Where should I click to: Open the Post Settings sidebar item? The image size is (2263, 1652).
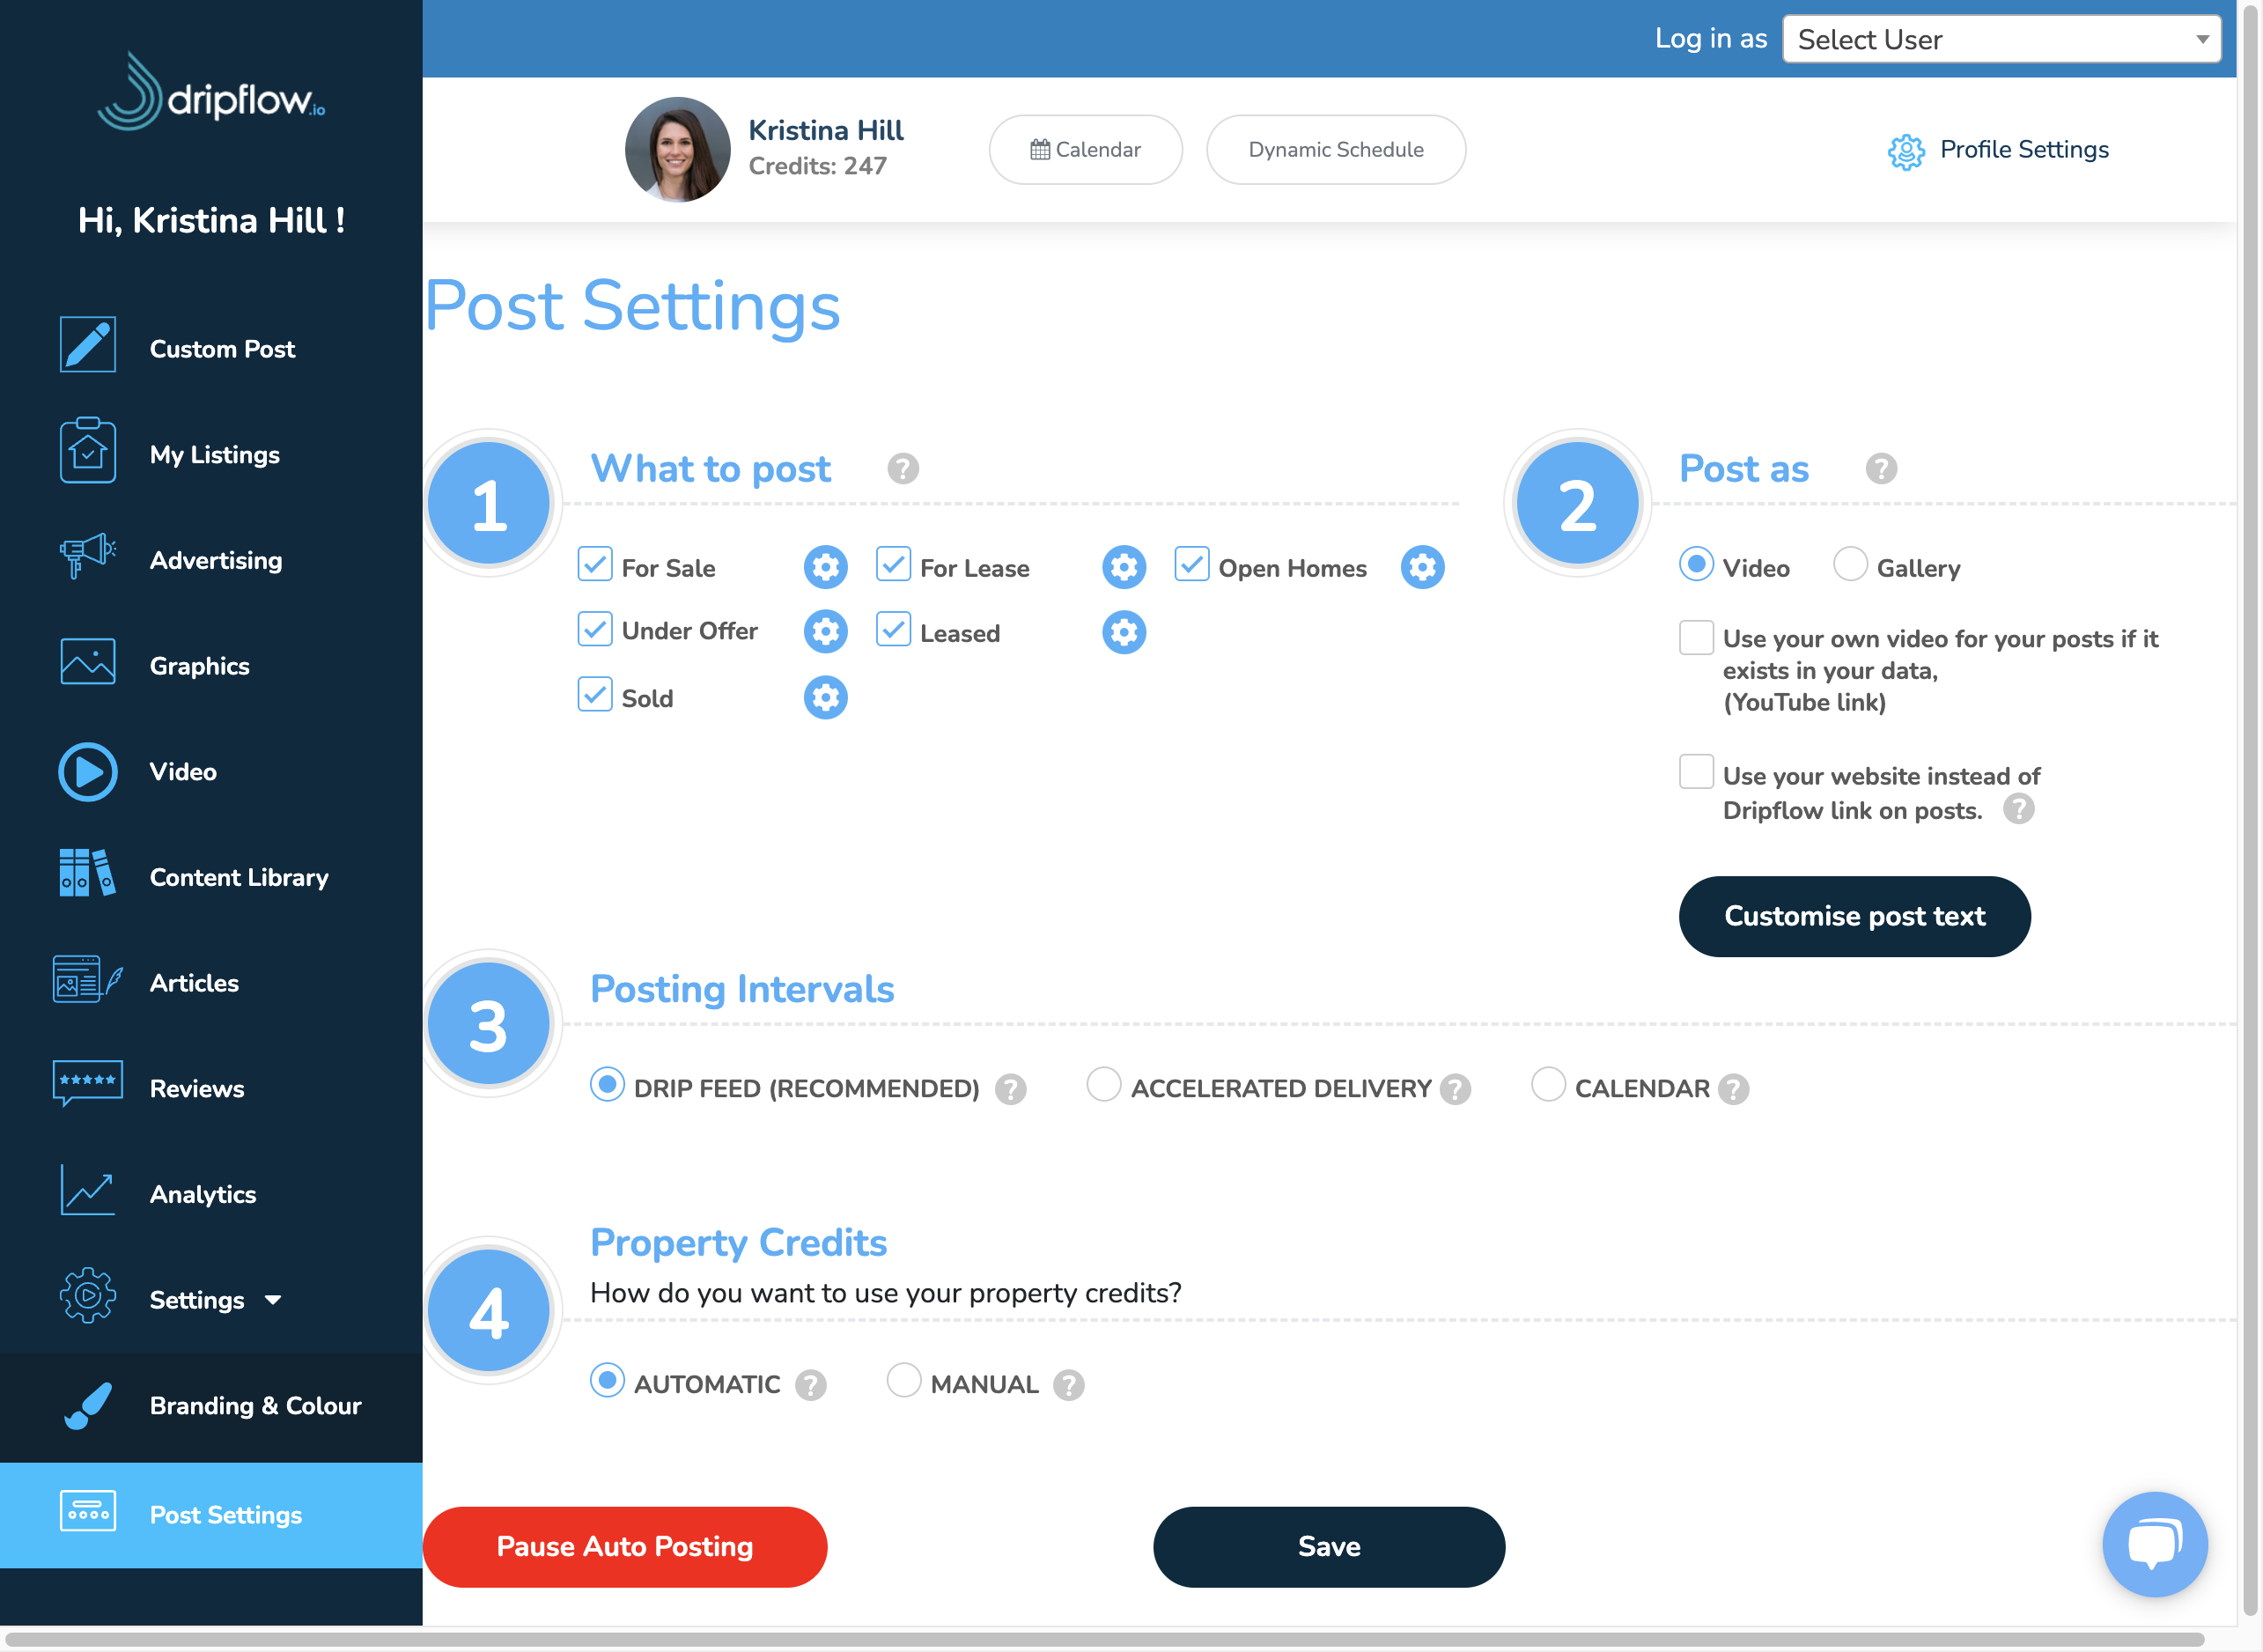pyautogui.click(x=211, y=1515)
